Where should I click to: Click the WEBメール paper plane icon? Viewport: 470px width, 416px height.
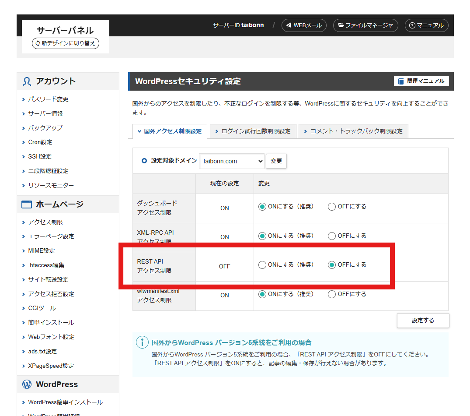[x=289, y=25]
